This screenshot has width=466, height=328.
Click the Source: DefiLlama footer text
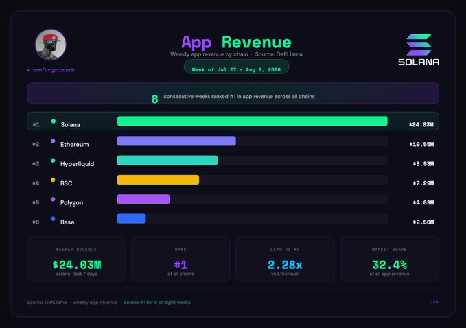tap(47, 303)
